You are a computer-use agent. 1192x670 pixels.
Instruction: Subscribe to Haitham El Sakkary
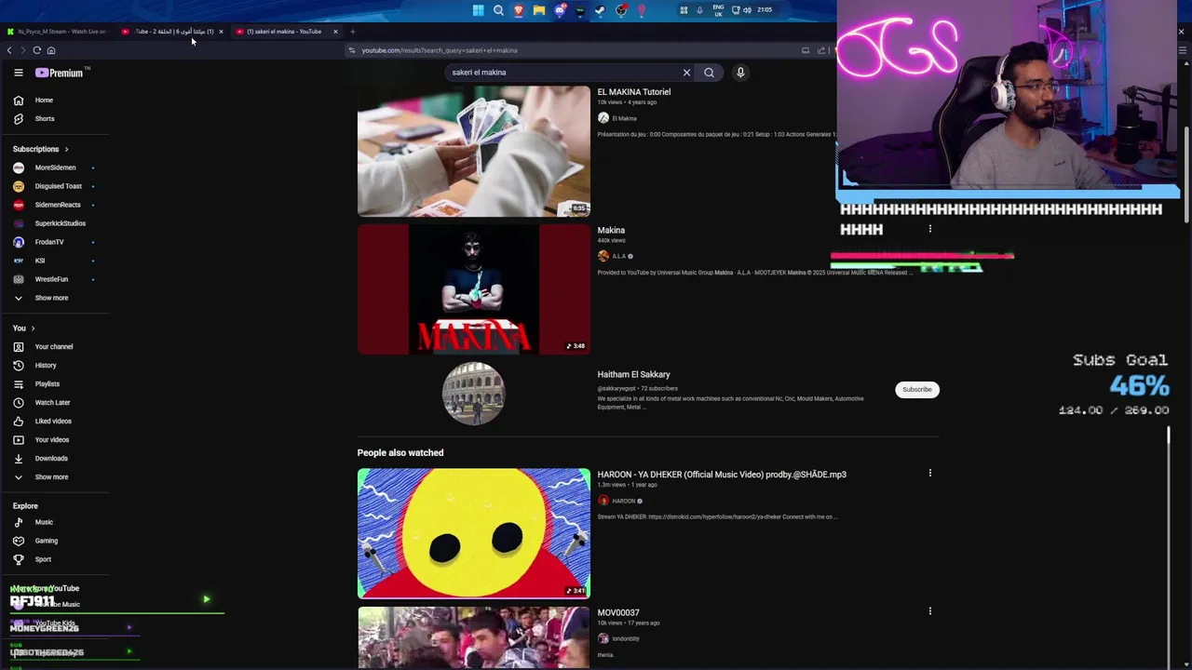point(916,389)
